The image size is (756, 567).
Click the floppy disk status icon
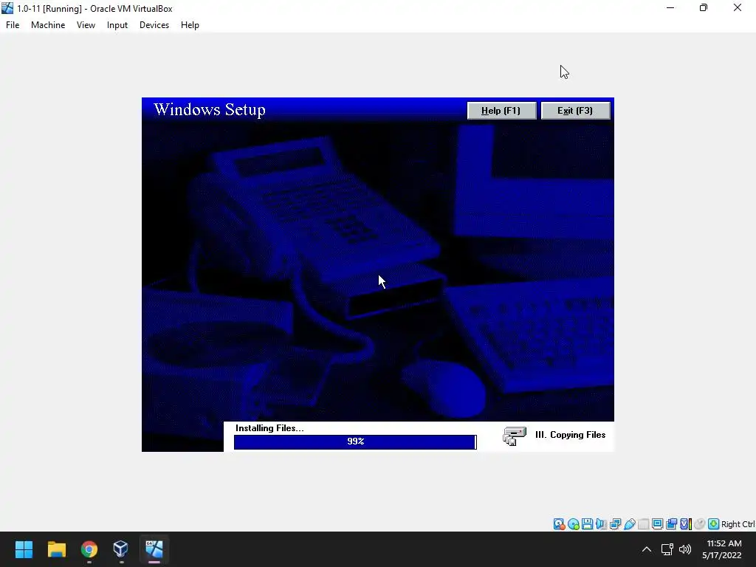coord(587,524)
